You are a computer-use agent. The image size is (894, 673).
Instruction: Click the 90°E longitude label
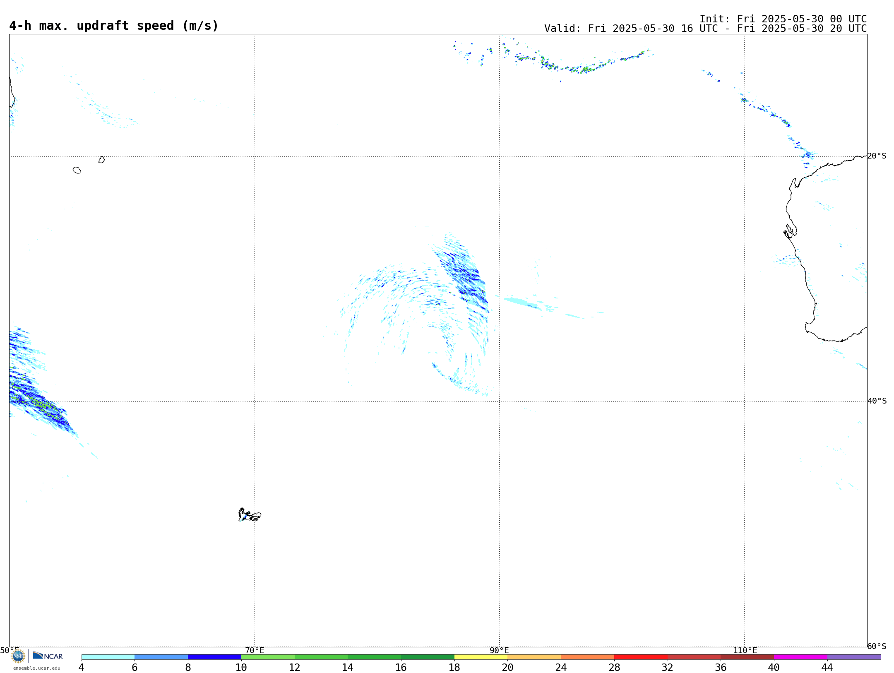[499, 650]
